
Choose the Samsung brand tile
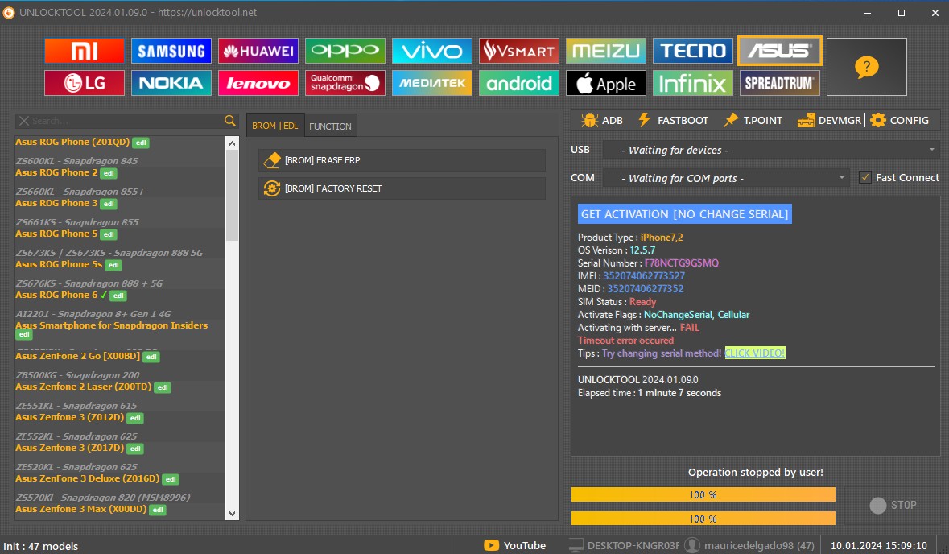pos(171,51)
